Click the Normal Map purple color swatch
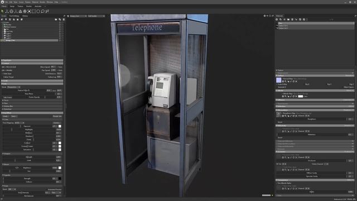357x201 pixels. pos(278,80)
